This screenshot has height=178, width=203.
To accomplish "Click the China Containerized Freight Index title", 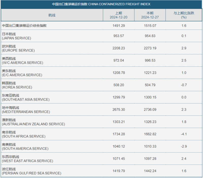I will tap(101, 4).
